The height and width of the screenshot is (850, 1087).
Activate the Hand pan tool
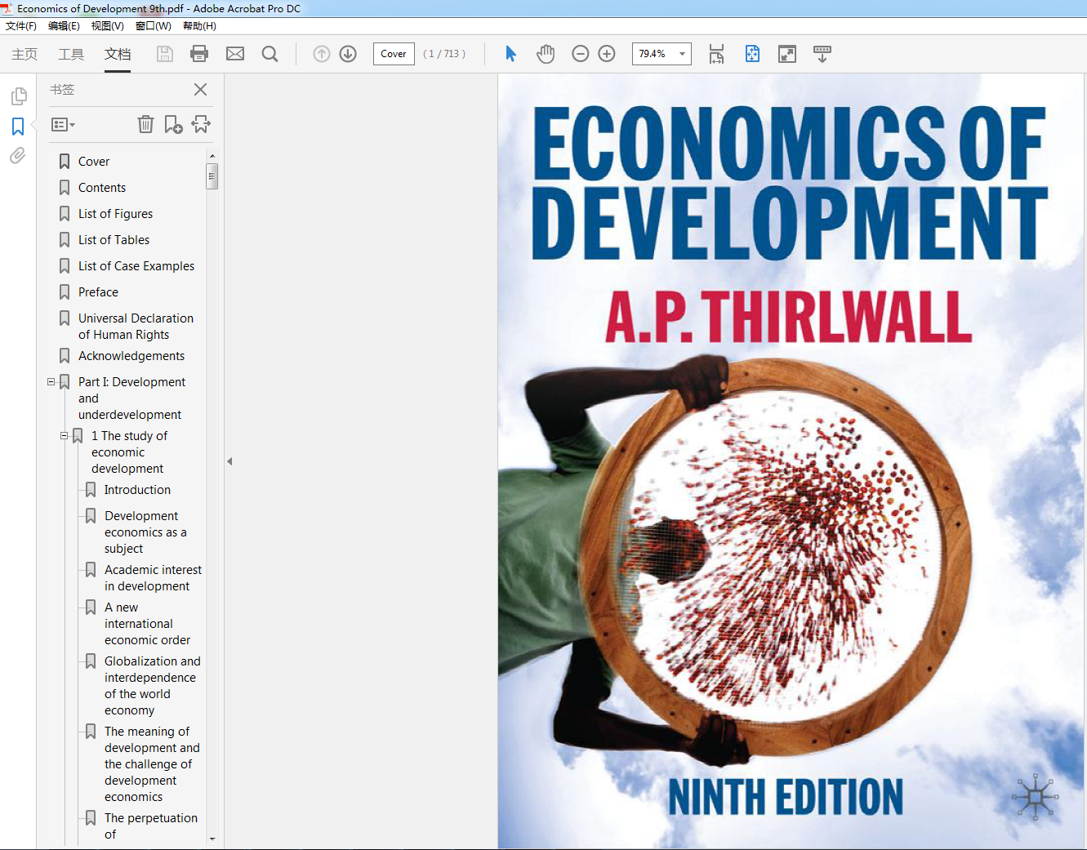[546, 54]
